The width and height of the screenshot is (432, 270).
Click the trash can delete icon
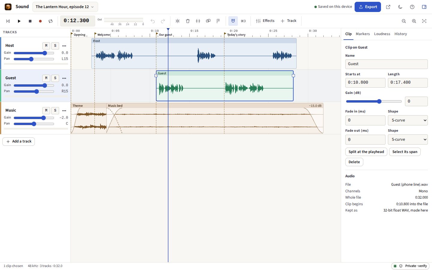188,21
